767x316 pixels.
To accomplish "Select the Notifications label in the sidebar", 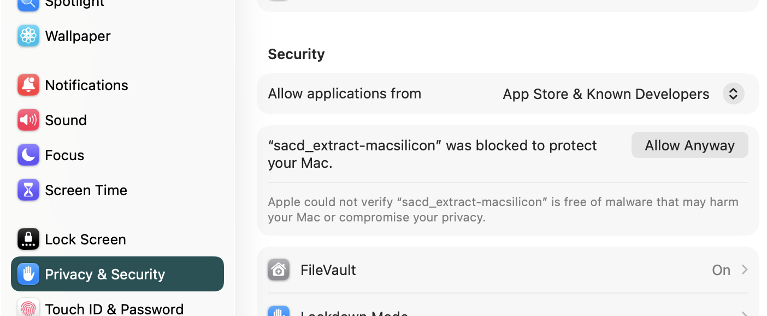I will [x=86, y=85].
